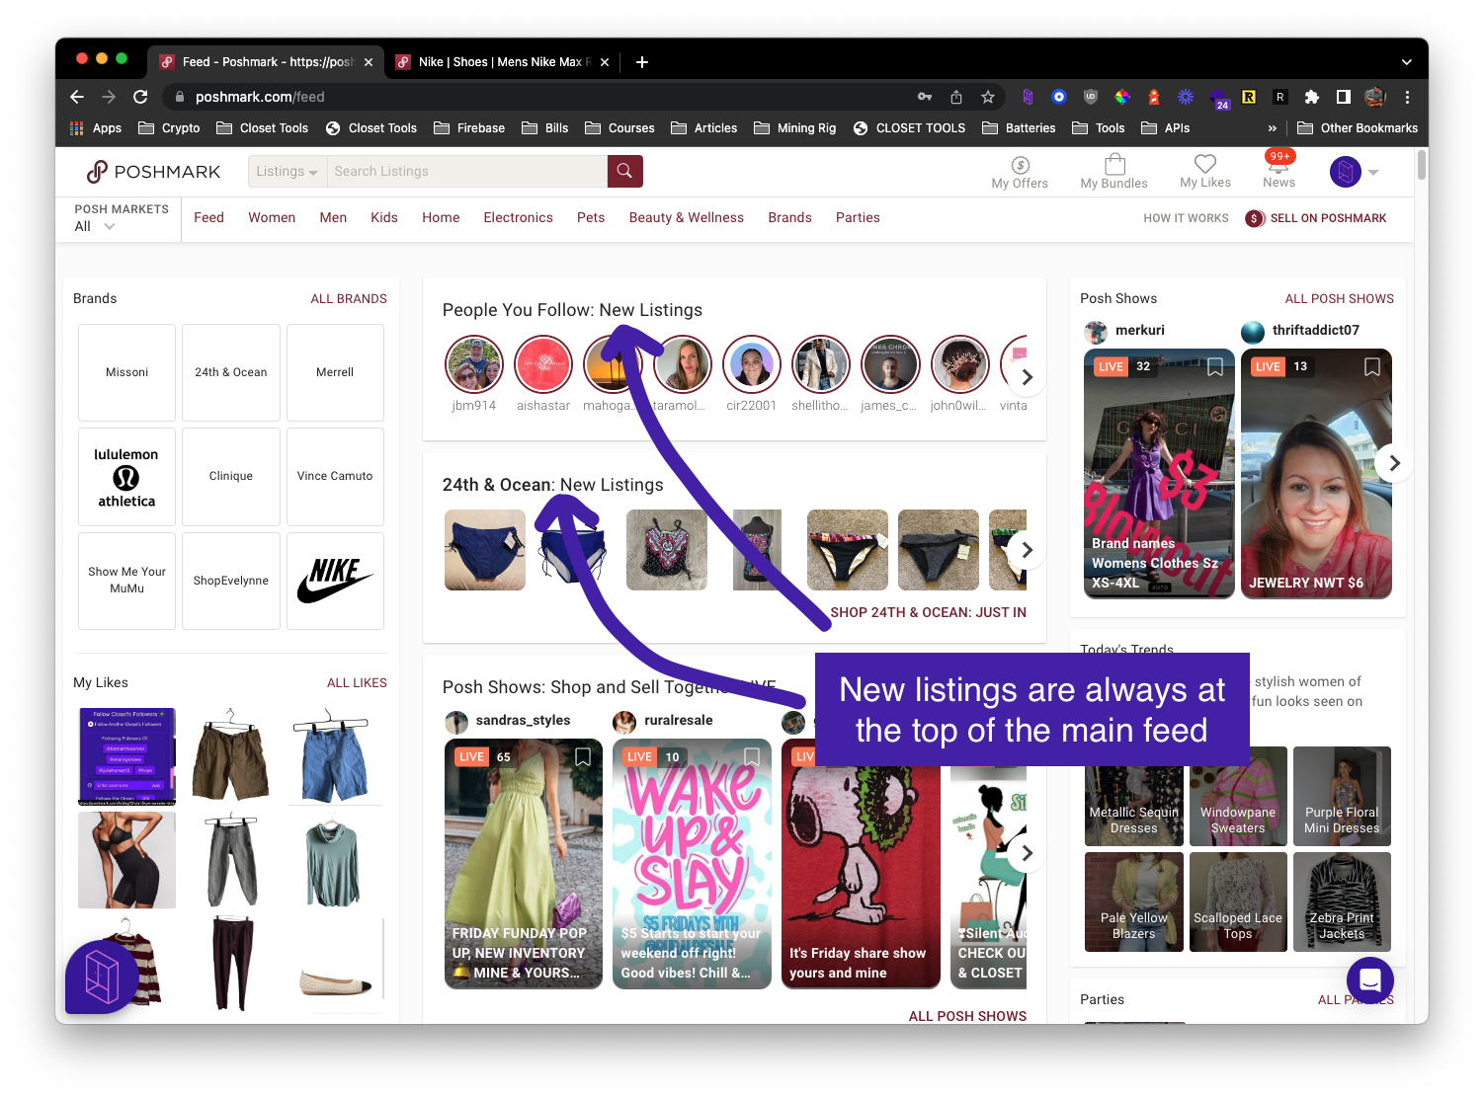Go back with browser back arrow
1484x1097 pixels.
(77, 97)
